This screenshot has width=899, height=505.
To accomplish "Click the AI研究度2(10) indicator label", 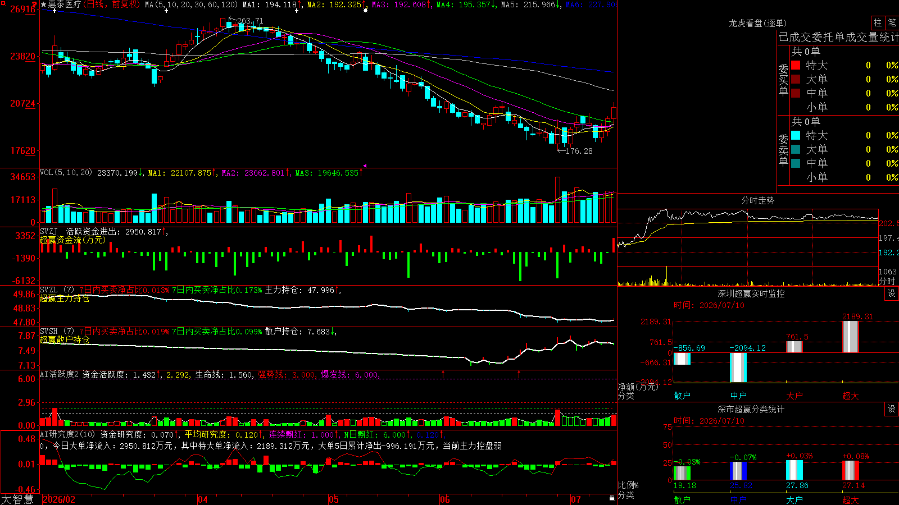I will click(67, 434).
